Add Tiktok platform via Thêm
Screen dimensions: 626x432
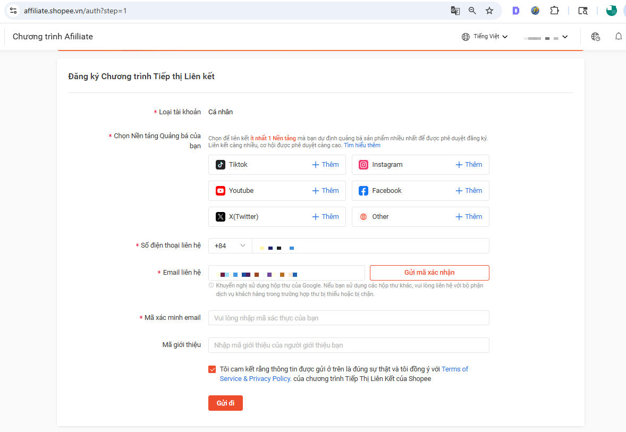point(325,165)
